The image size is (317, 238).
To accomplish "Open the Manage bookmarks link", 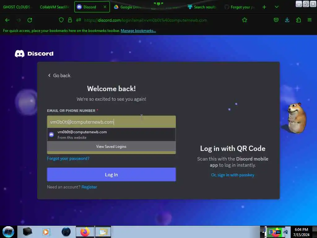I will 138,31.
